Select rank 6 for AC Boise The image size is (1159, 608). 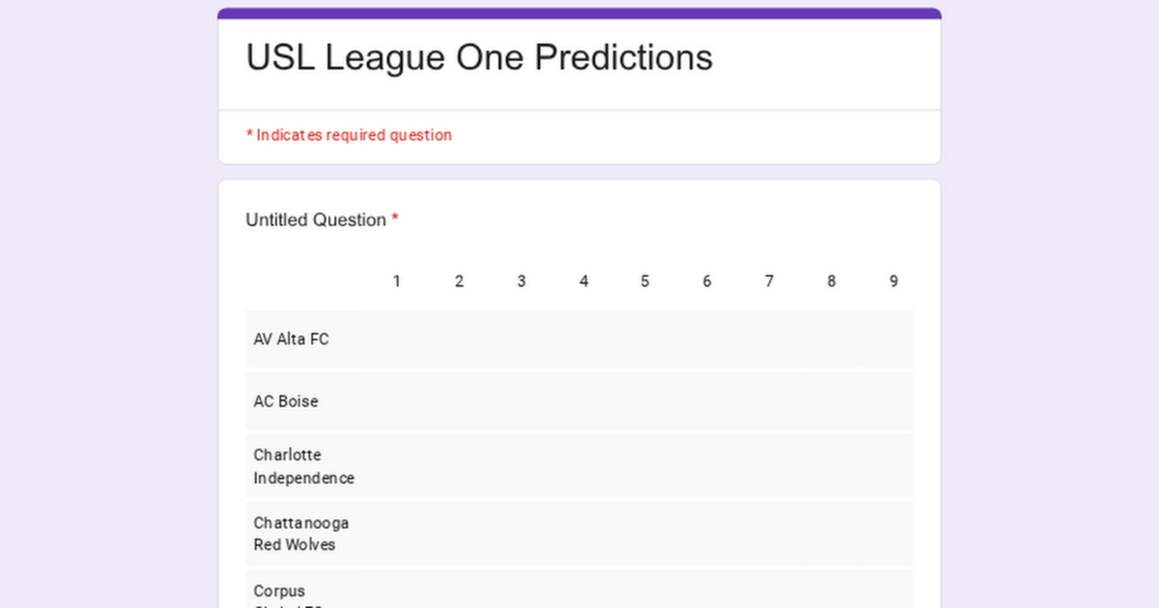[x=707, y=401]
